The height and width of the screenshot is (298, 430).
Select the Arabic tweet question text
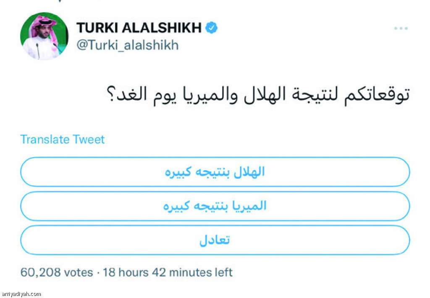(258, 96)
